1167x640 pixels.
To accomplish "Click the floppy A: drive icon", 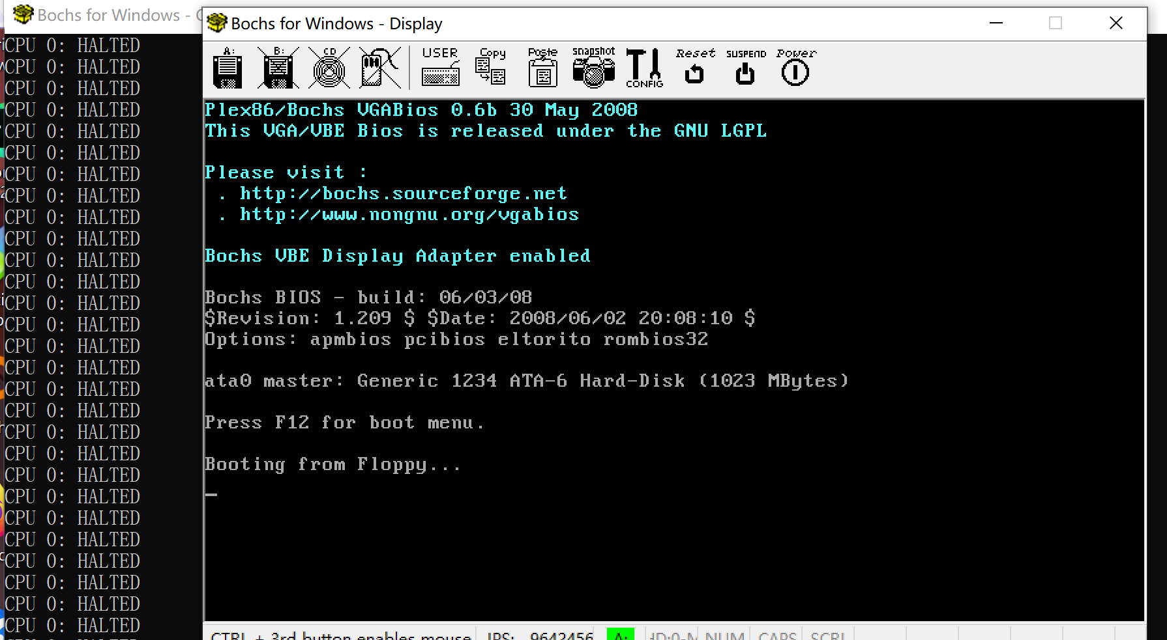I will tap(228, 68).
